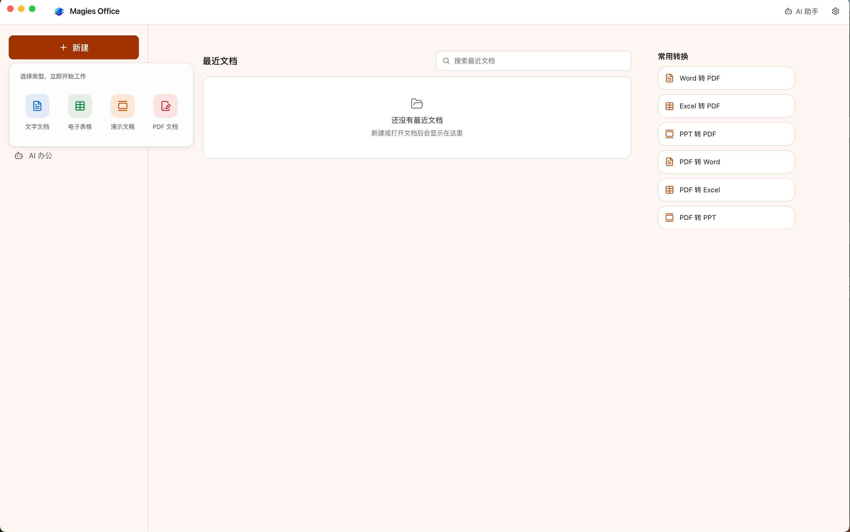The height and width of the screenshot is (532, 850).
Task: Open settings via the gear icon
Action: (x=836, y=11)
